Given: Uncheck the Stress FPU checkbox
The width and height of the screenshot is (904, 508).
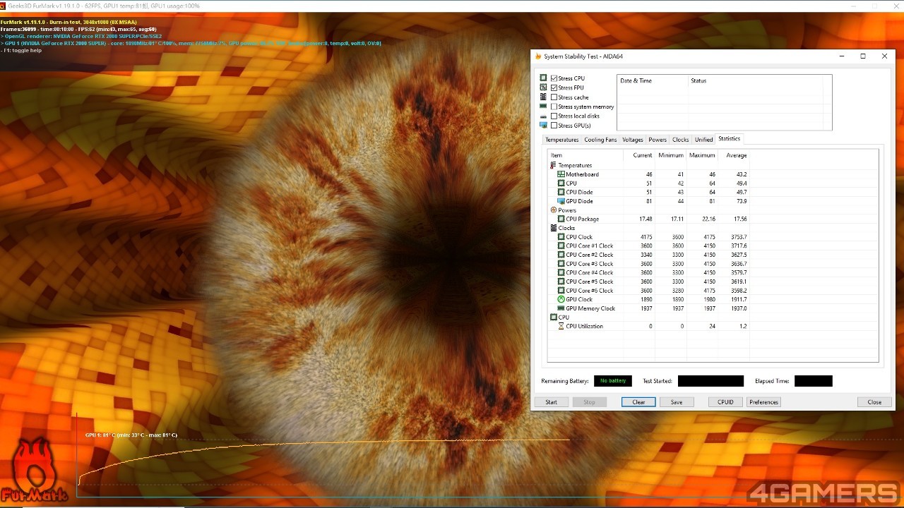Looking at the screenshot, I should [x=554, y=87].
